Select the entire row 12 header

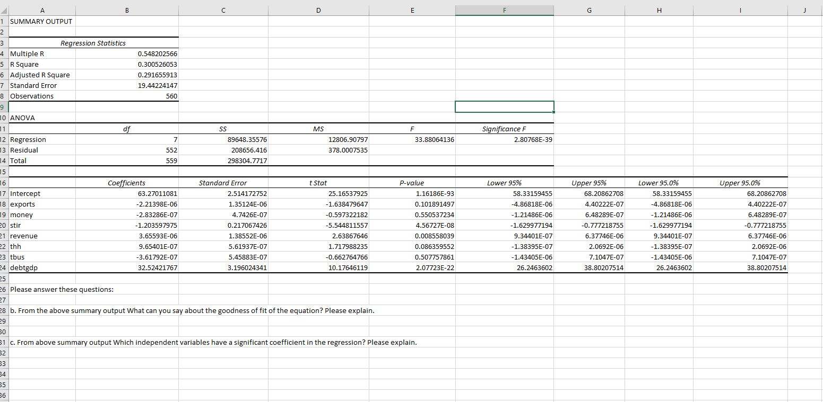(4, 139)
